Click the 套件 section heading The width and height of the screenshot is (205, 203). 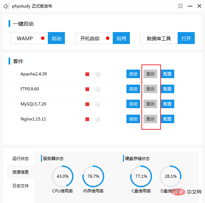click(18, 61)
